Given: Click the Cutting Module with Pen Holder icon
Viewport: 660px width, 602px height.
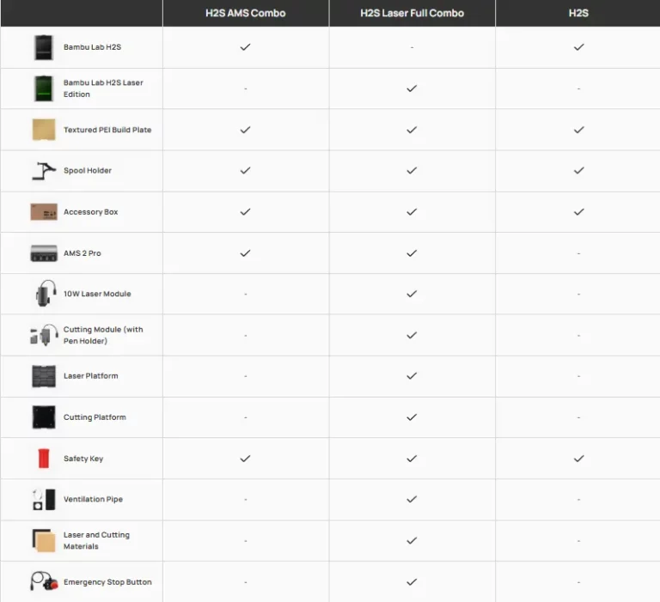Looking at the screenshot, I should pos(44,335).
